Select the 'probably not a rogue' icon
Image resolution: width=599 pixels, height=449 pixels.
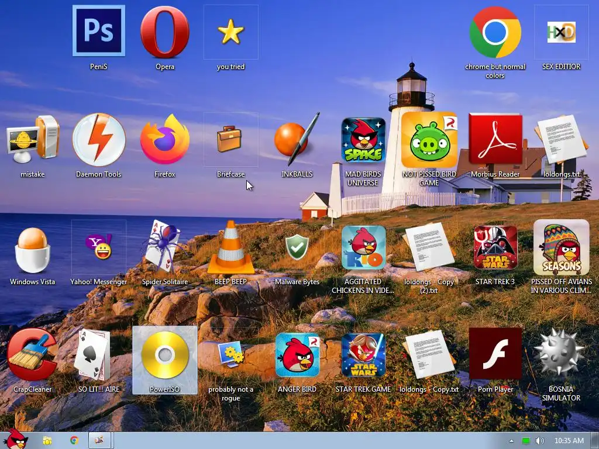point(230,354)
